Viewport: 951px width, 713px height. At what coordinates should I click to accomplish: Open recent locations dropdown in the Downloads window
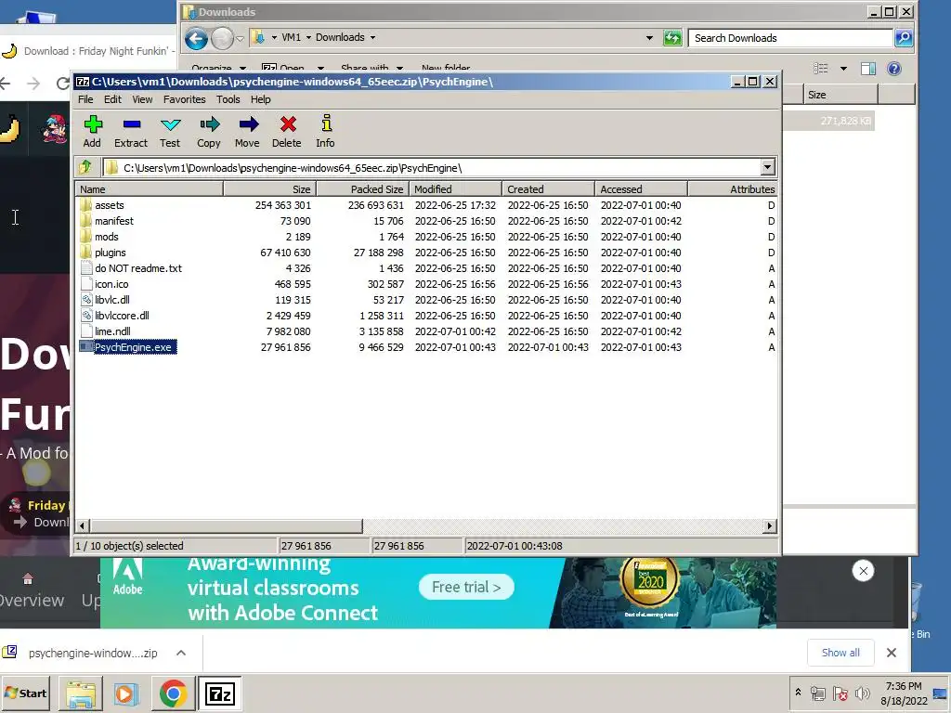pos(241,39)
